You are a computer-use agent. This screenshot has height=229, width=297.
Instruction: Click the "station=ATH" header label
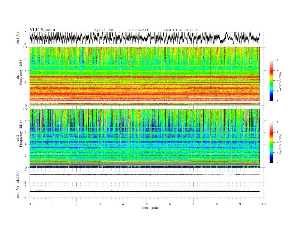click(x=139, y=30)
